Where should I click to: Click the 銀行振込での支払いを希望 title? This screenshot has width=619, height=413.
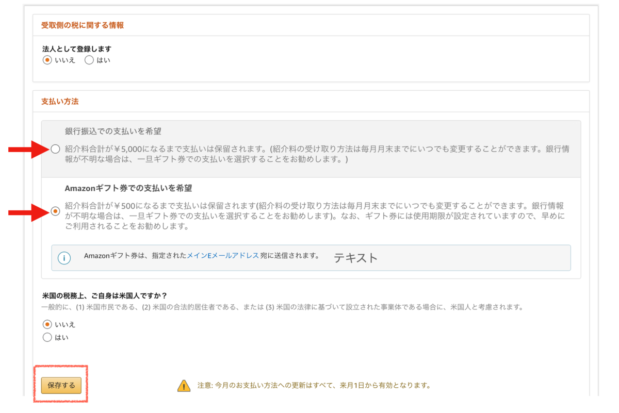(113, 131)
